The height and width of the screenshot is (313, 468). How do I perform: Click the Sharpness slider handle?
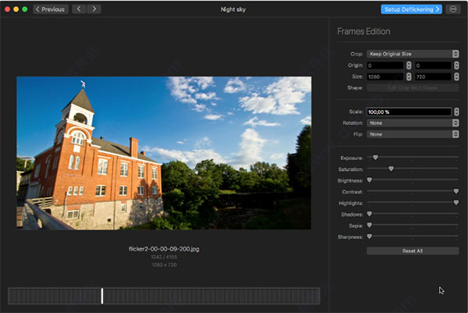click(x=370, y=237)
